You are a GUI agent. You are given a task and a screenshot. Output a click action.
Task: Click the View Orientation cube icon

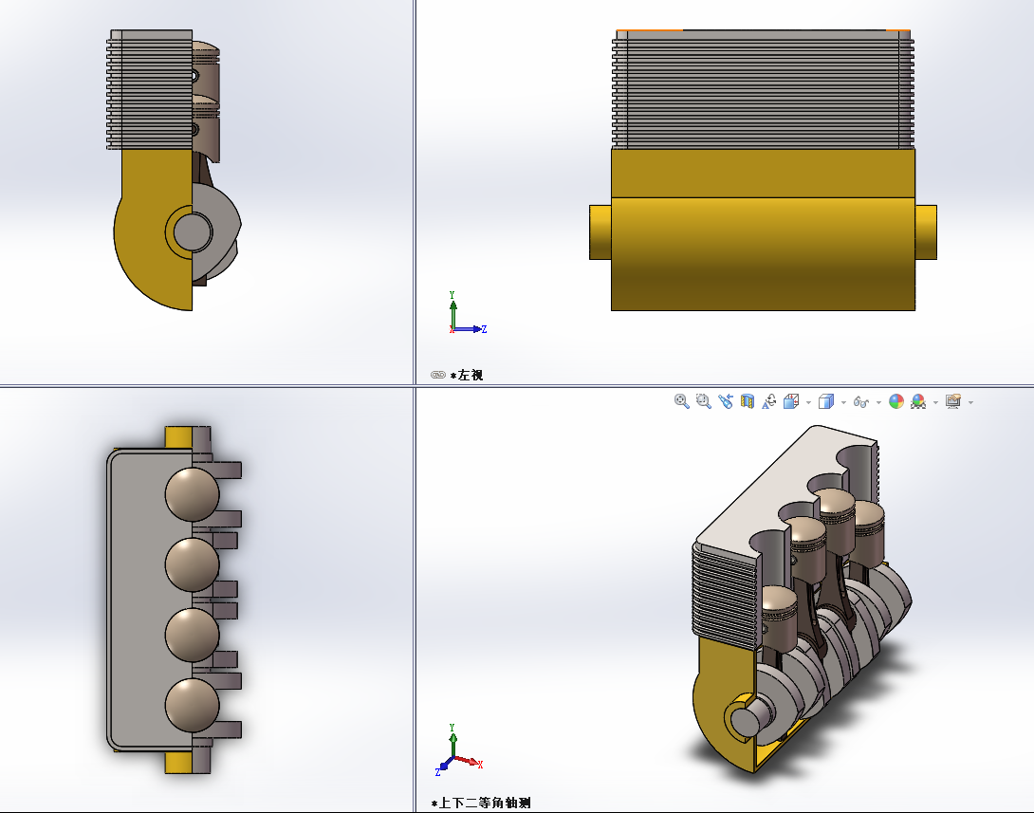click(791, 401)
